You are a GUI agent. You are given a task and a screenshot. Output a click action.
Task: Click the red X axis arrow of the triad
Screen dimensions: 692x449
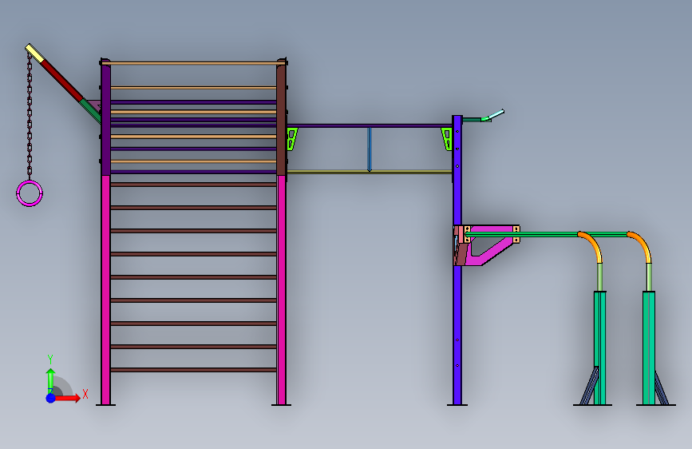pos(67,398)
